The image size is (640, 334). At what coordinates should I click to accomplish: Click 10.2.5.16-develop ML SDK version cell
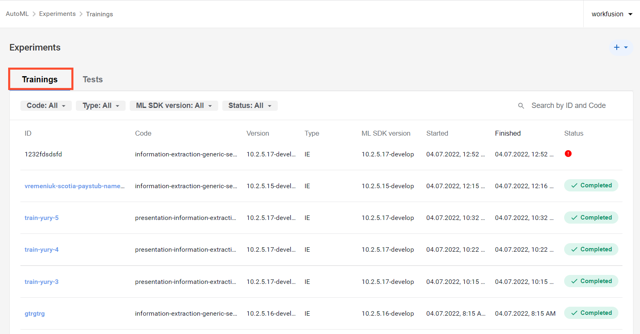click(388, 313)
